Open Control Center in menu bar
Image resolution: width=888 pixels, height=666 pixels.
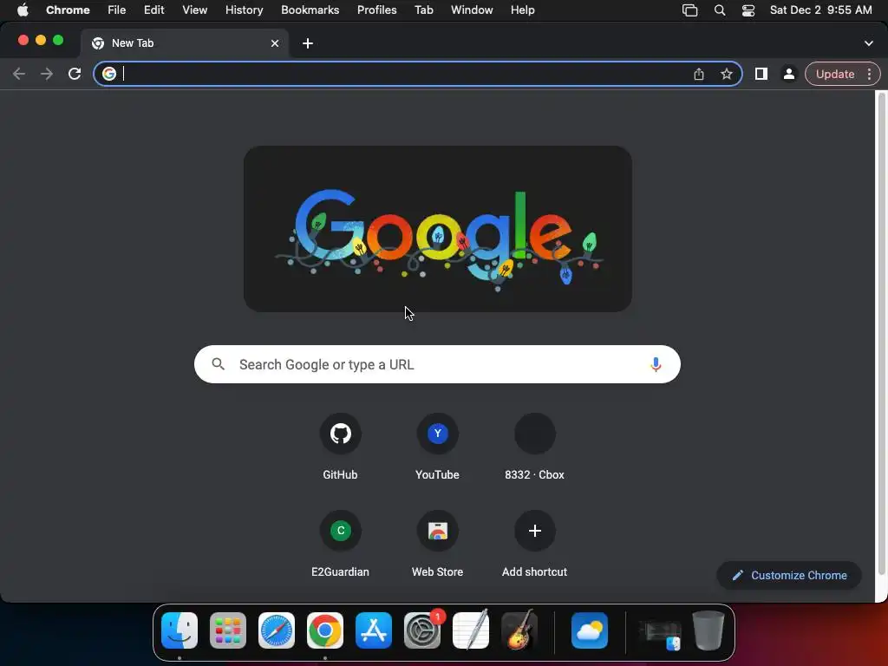pos(748,10)
